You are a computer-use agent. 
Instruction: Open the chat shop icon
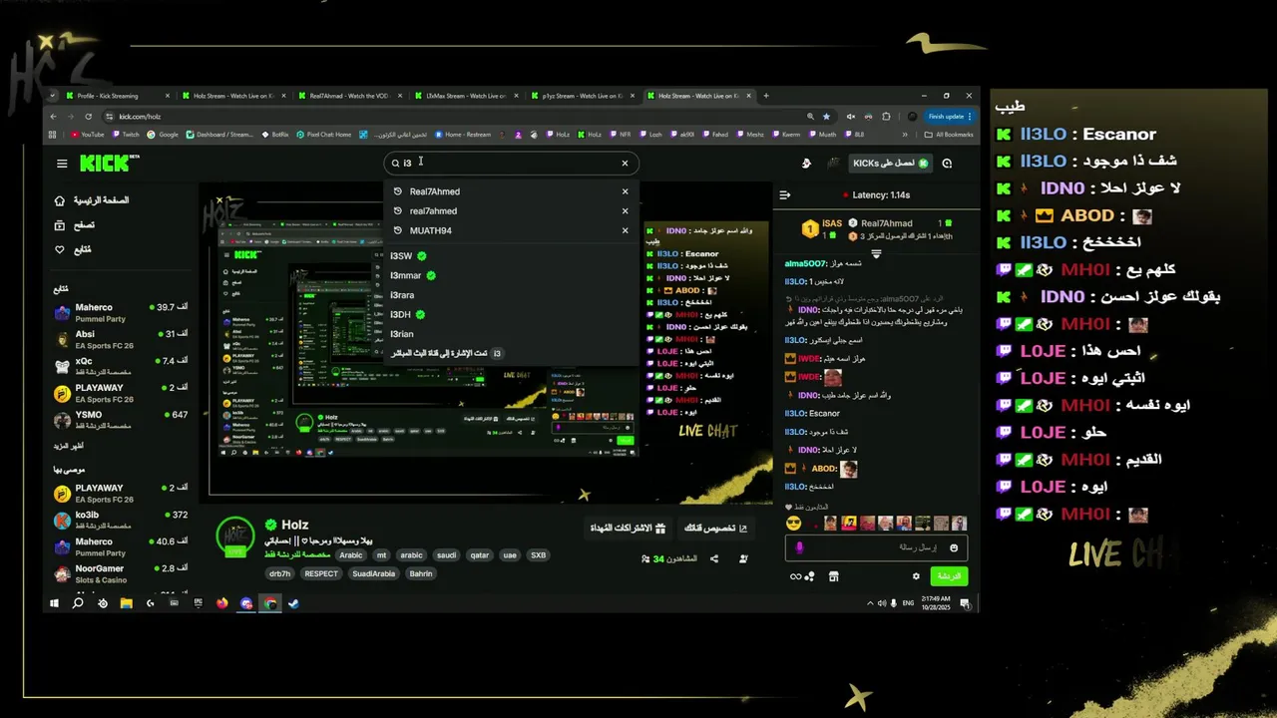(834, 575)
